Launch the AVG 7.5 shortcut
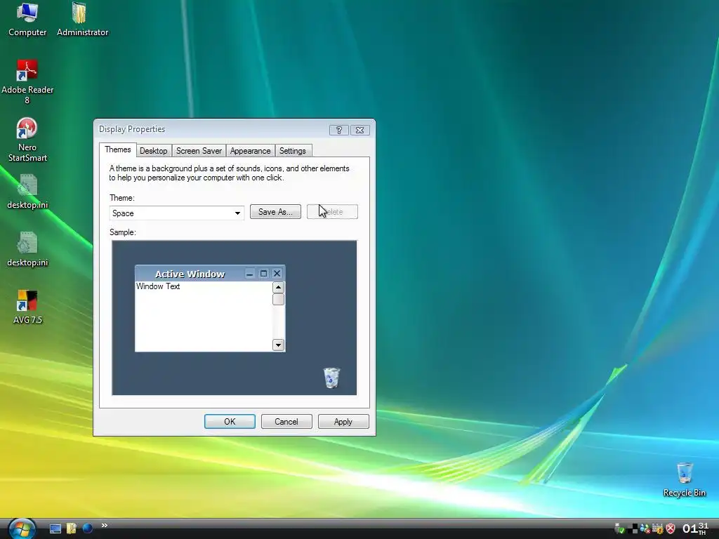 [x=27, y=307]
